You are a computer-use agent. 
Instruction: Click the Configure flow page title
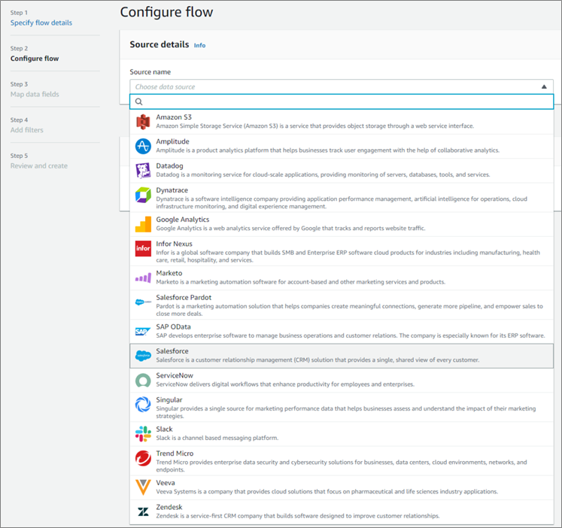(166, 12)
